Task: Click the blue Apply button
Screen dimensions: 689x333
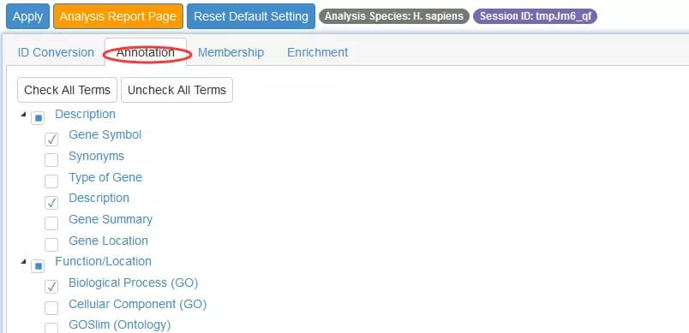Action: [27, 16]
